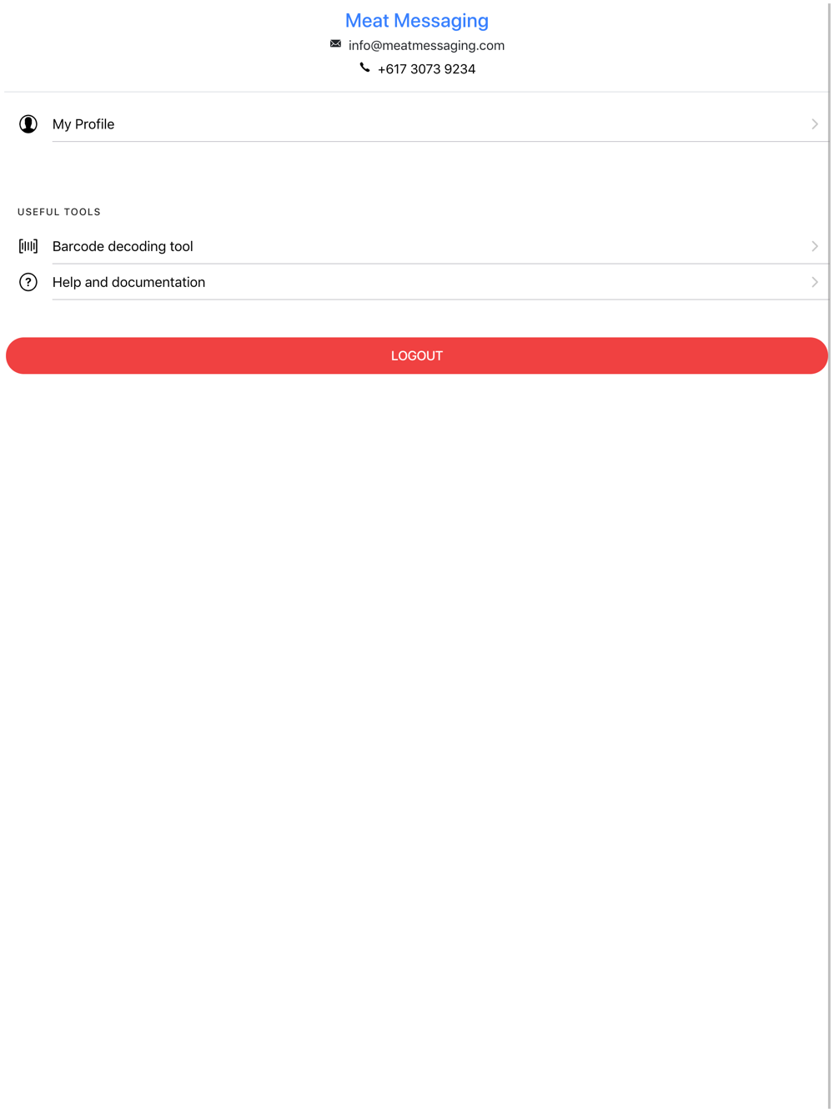The image size is (834, 1113).
Task: Click the red LOGOUT button
Action: (417, 355)
